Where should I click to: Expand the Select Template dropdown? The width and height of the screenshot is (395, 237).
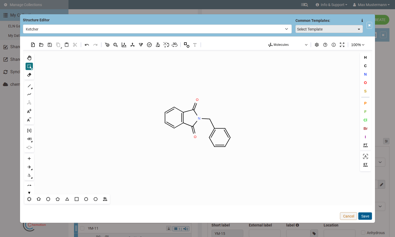[x=329, y=29]
